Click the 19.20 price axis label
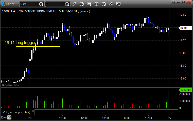This screenshot has height=121, width=193. (183, 40)
